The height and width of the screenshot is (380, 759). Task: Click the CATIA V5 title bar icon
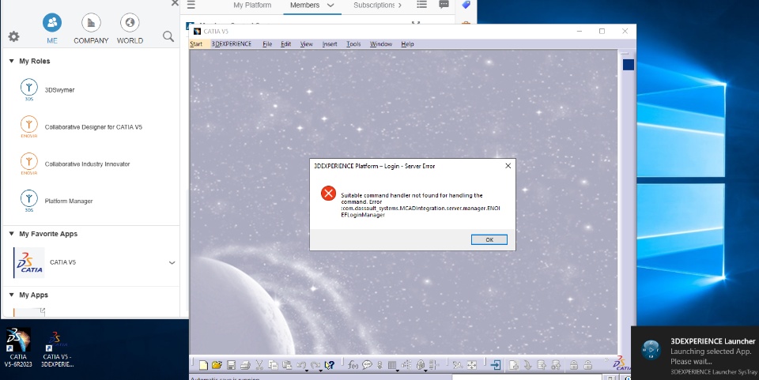click(x=197, y=32)
